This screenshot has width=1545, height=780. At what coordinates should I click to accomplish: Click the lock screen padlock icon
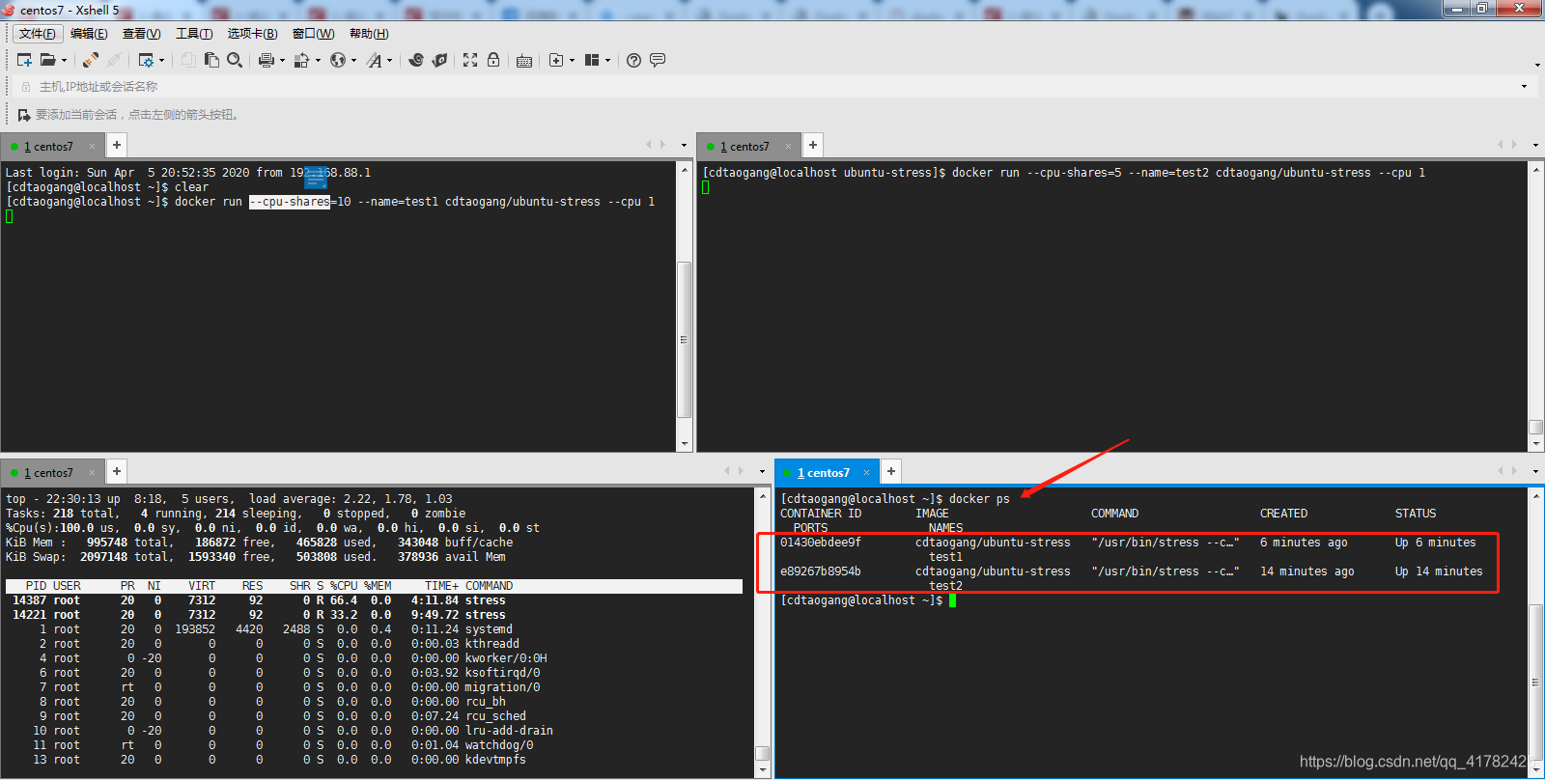493,60
